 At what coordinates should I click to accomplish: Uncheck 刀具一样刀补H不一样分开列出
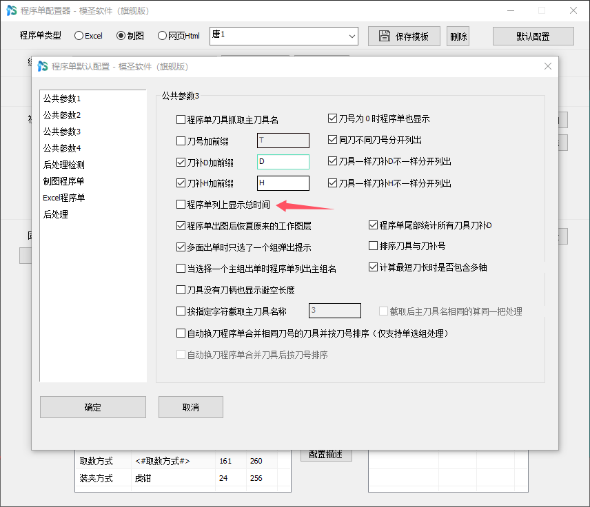pos(333,183)
